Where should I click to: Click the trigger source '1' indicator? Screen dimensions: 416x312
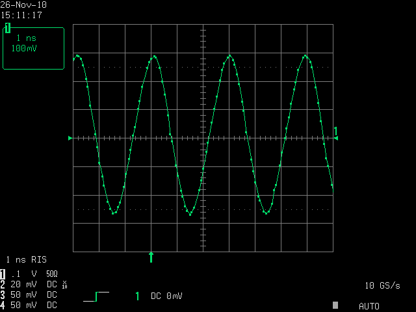tap(137, 296)
